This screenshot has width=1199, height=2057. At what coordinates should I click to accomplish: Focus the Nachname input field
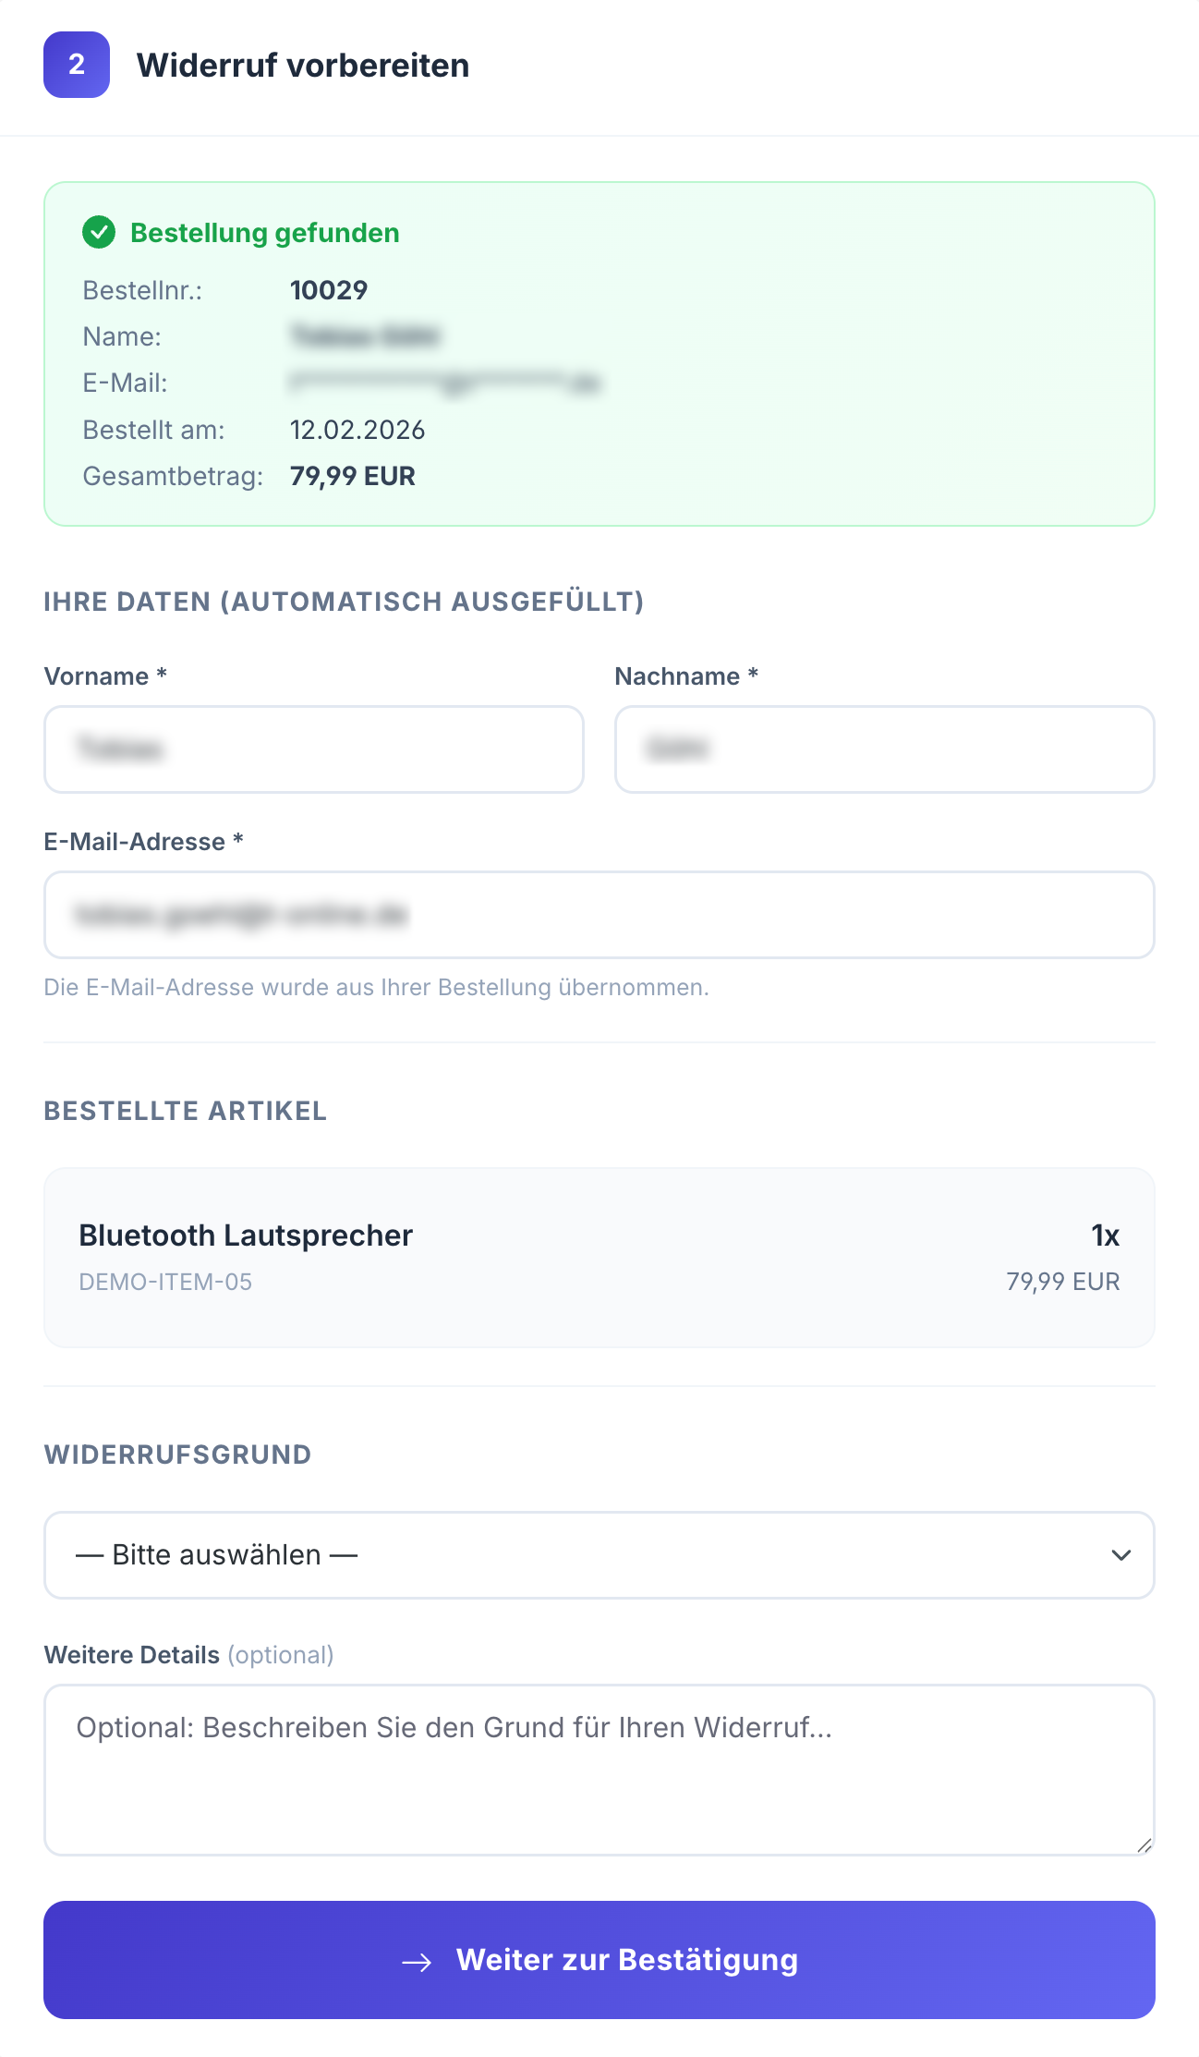coord(884,749)
